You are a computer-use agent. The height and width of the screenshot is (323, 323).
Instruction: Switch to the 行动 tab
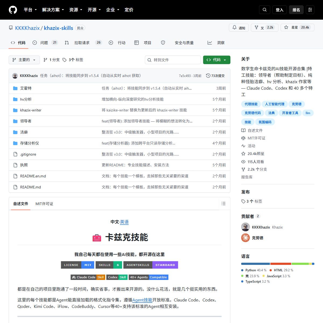[x=117, y=43]
